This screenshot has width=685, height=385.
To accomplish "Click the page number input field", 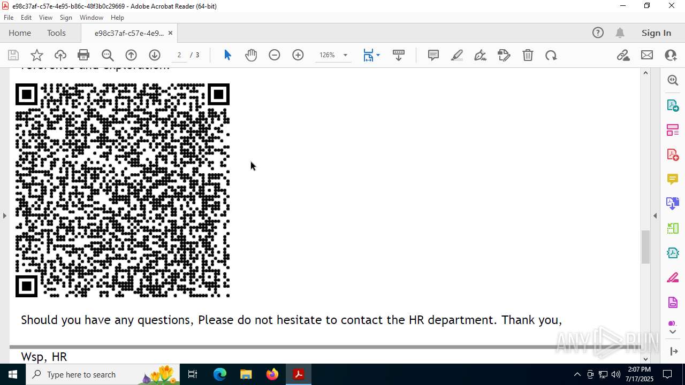I will 179,55.
